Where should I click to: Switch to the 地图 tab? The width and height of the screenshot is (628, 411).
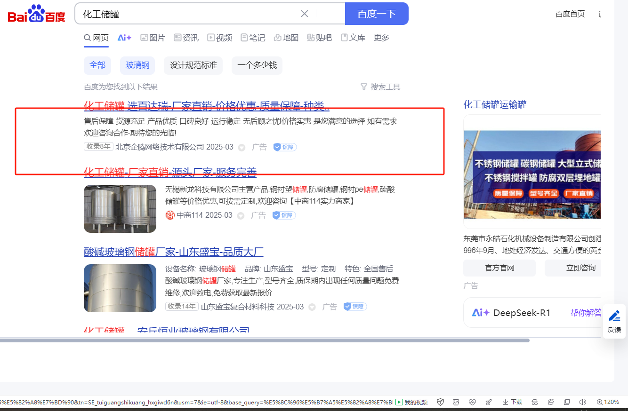[x=286, y=38]
